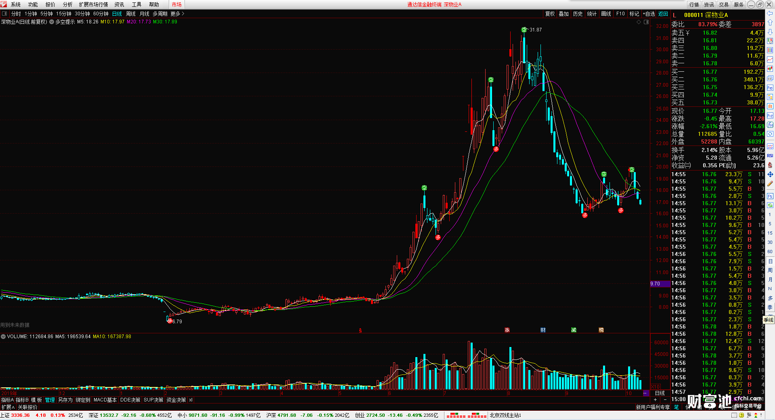Switch to the 周线 weekly chart tab
Image resolution: width=775 pixels, height=420 pixels.
tap(131, 14)
